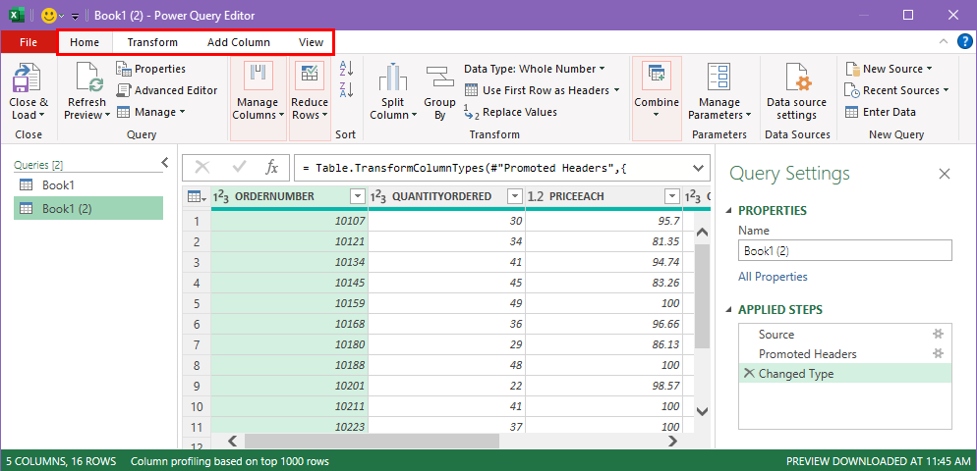The height and width of the screenshot is (471, 977).
Task: Collapse the ribbon
Action: 944,41
